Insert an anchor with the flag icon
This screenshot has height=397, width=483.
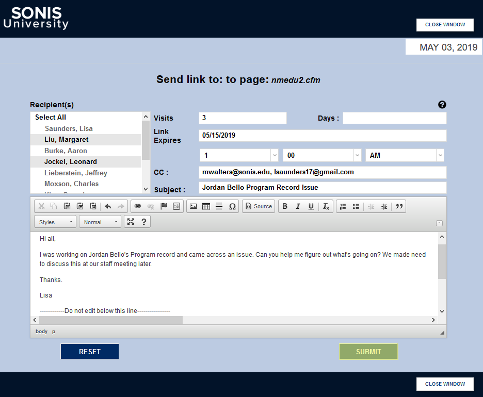click(164, 206)
